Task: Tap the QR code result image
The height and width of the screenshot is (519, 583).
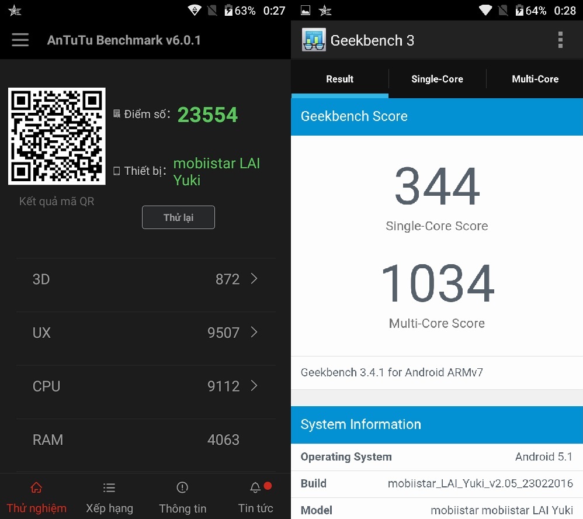Action: click(57, 136)
